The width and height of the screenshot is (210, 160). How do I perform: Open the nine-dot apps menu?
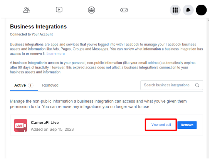pos(175,10)
